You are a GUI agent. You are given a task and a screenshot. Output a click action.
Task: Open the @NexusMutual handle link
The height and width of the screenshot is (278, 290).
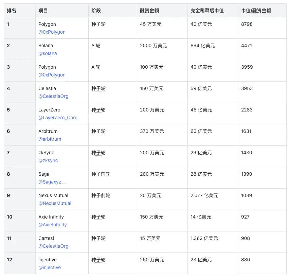55,203
